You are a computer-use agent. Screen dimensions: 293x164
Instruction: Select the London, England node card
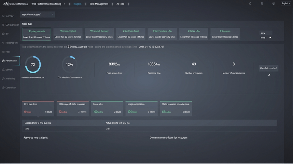coord(68,34)
